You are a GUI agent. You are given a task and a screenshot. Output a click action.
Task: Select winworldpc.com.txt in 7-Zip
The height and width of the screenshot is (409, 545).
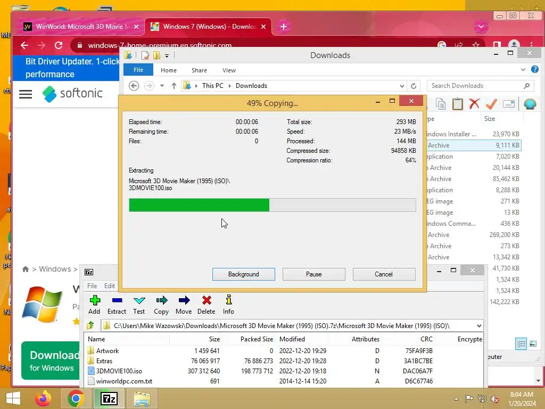tap(124, 381)
